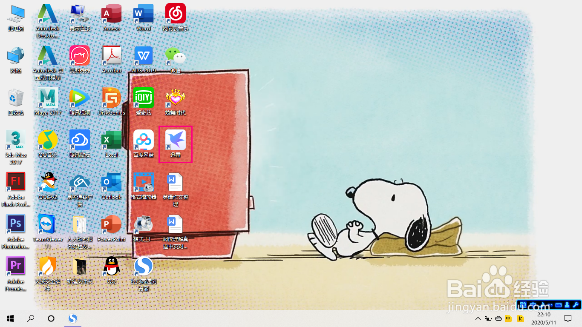Select the 3ds Max 2017 shortcut
Screen dimensions: 582x327
click(16, 148)
